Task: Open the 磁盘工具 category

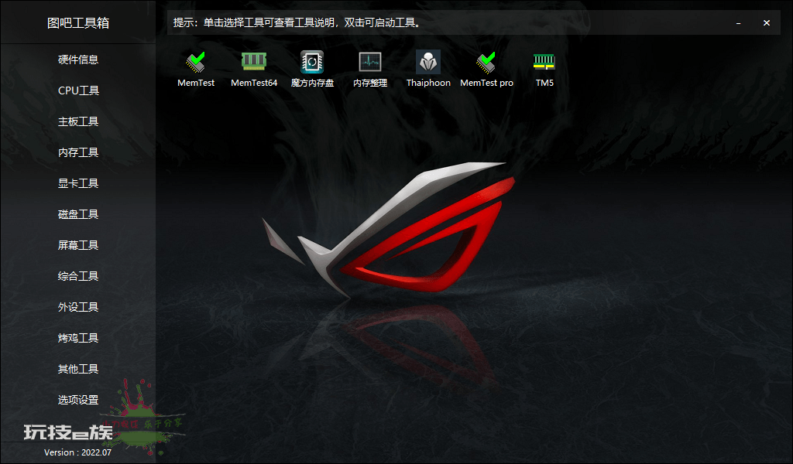Action: pyautogui.click(x=78, y=214)
